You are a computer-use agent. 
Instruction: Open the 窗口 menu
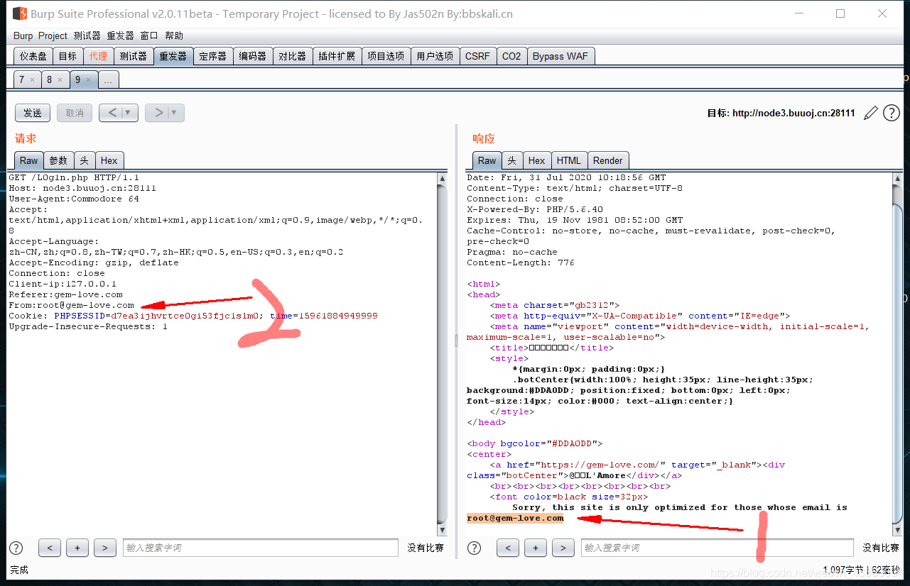[x=149, y=35]
